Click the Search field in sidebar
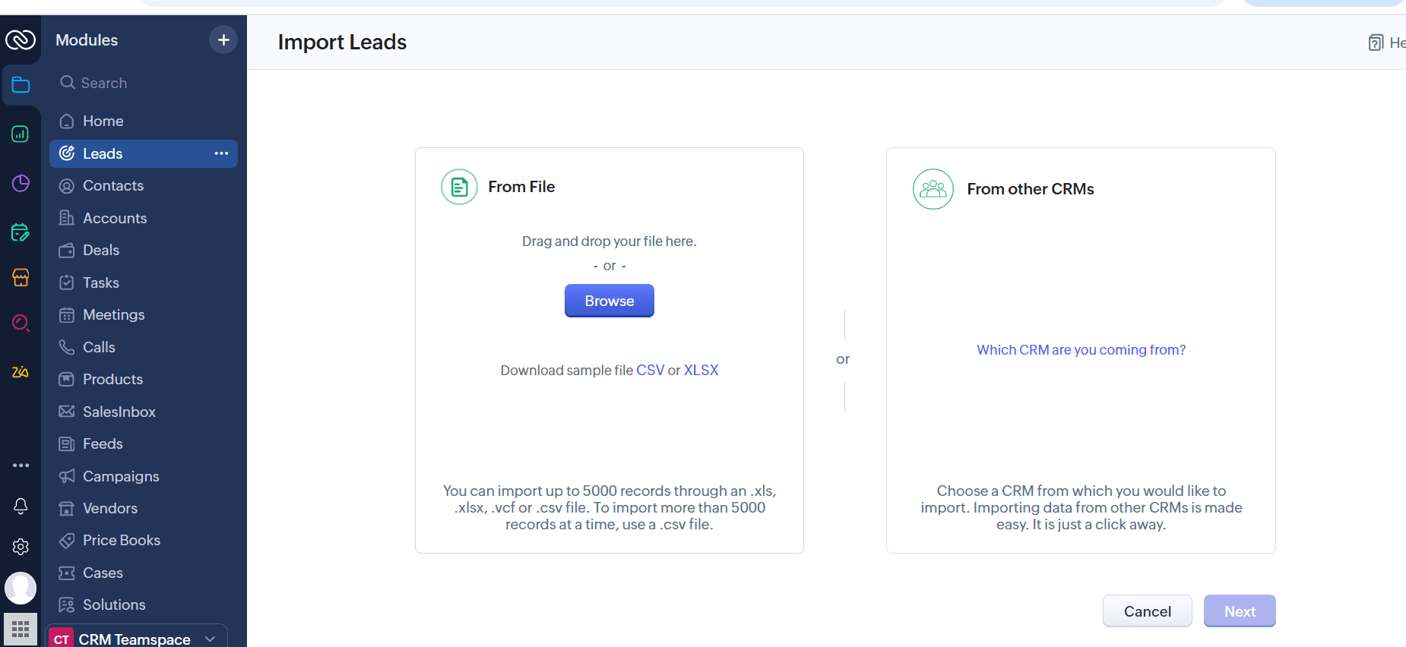This screenshot has width=1406, height=647. [x=104, y=83]
